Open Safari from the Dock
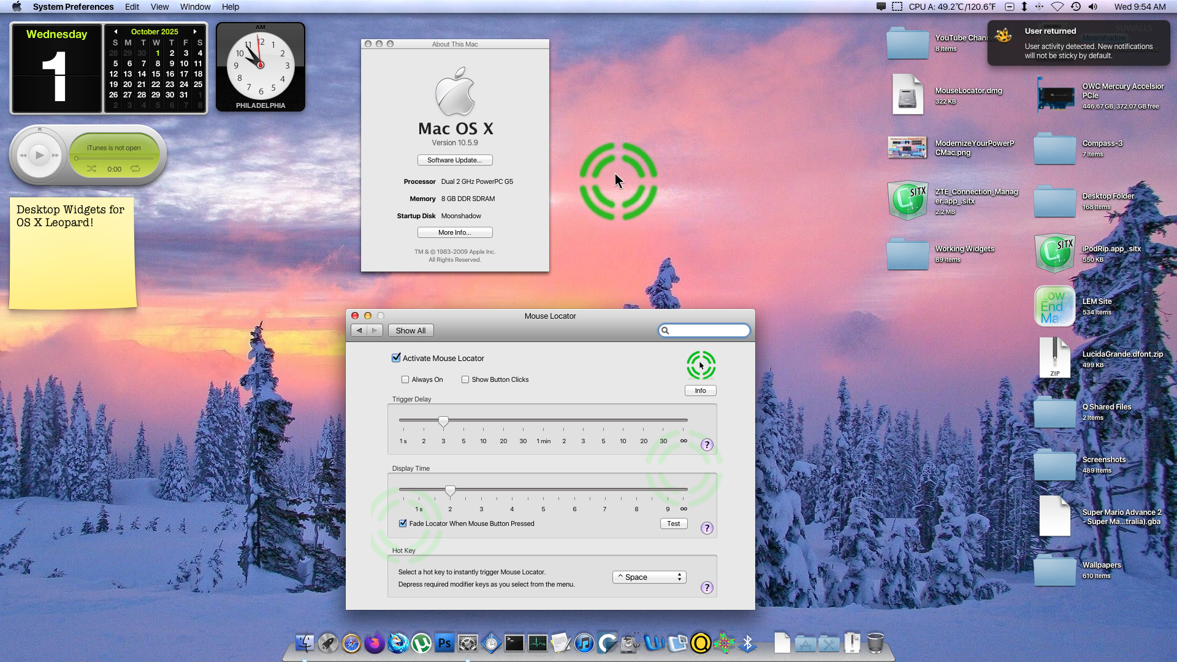1177x662 pixels. coord(351,643)
